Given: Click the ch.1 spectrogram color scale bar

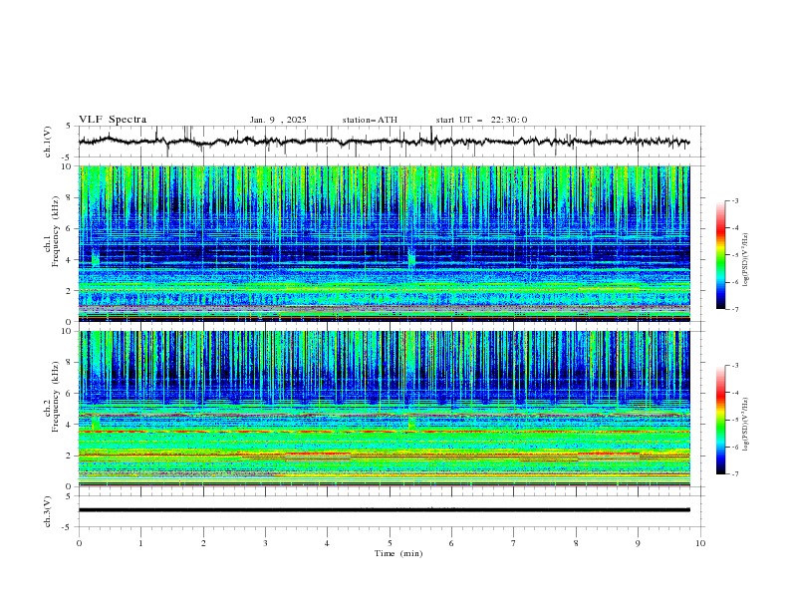Looking at the screenshot, I should click(x=720, y=254).
